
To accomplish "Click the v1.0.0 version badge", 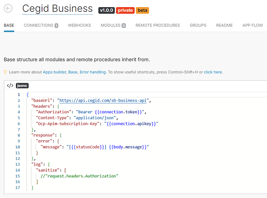I will [x=106, y=10].
